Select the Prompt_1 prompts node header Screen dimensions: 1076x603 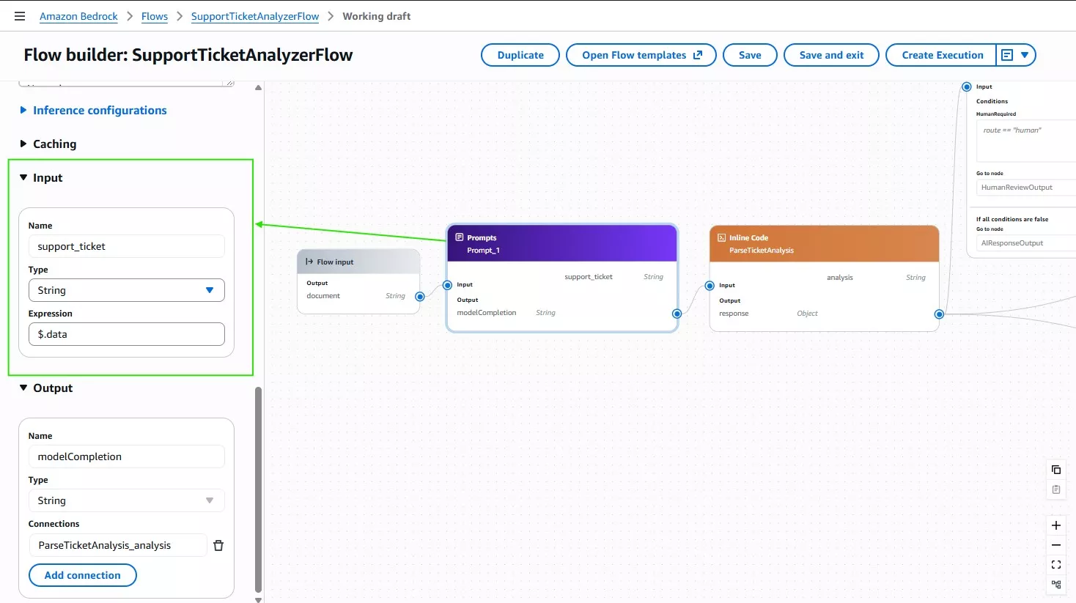[x=562, y=243]
